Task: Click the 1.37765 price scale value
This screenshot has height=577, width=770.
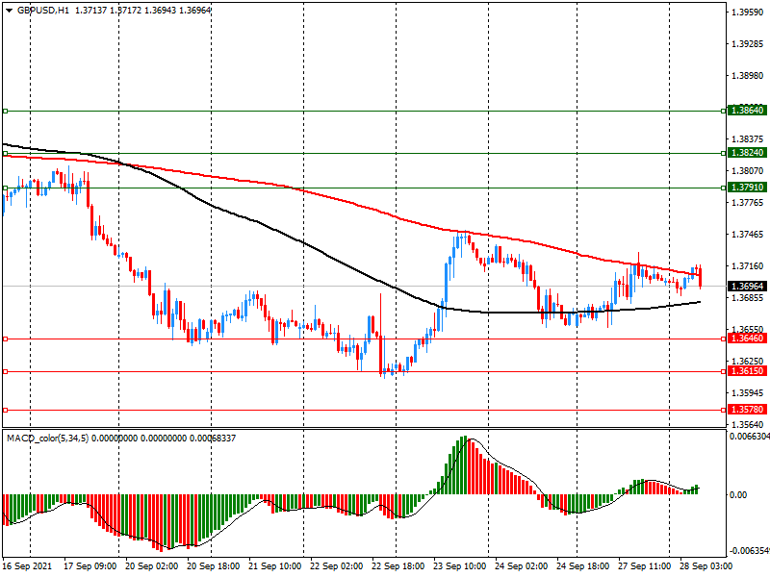Action: [x=748, y=203]
